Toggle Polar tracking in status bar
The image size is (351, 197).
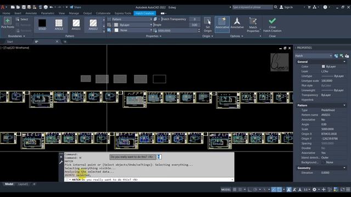(255, 190)
